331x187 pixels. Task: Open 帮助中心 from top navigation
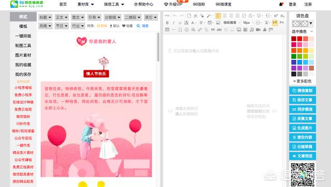pyautogui.click(x=144, y=4)
